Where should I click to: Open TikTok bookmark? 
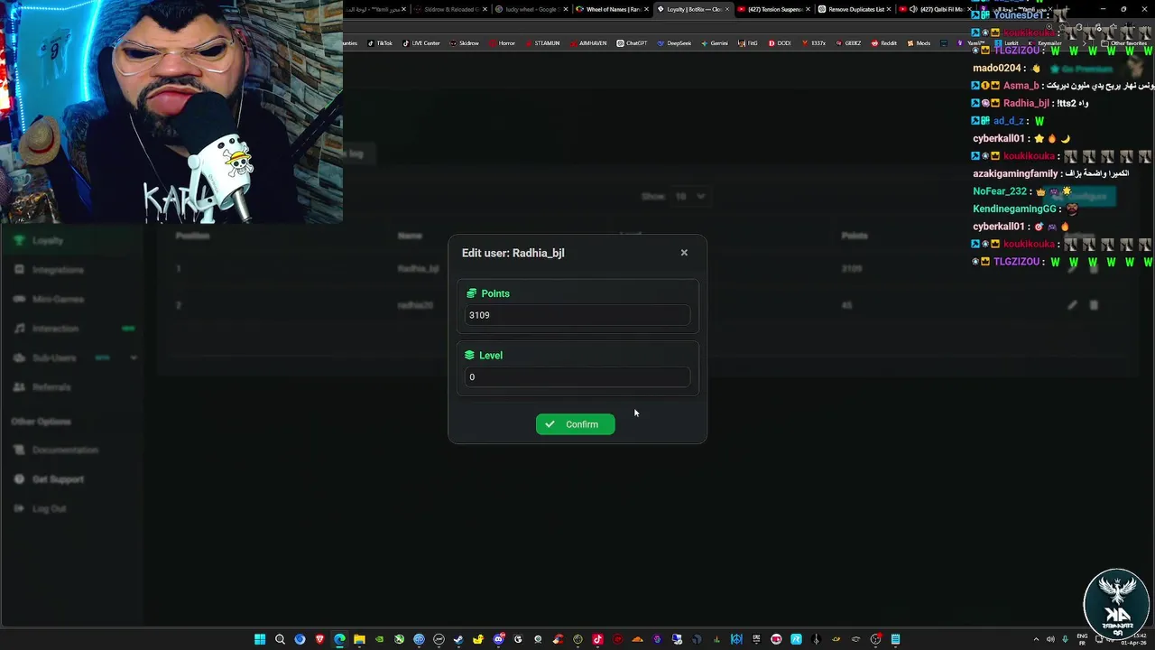pos(380,43)
